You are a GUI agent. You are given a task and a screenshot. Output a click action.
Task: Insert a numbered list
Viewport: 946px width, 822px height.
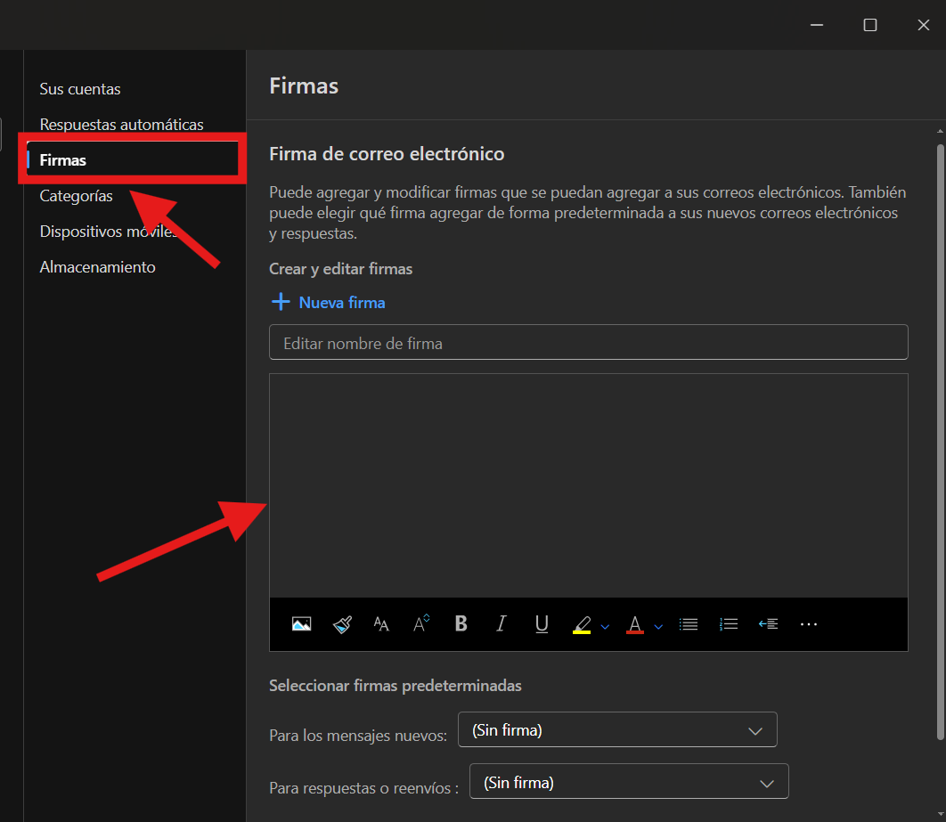click(729, 624)
